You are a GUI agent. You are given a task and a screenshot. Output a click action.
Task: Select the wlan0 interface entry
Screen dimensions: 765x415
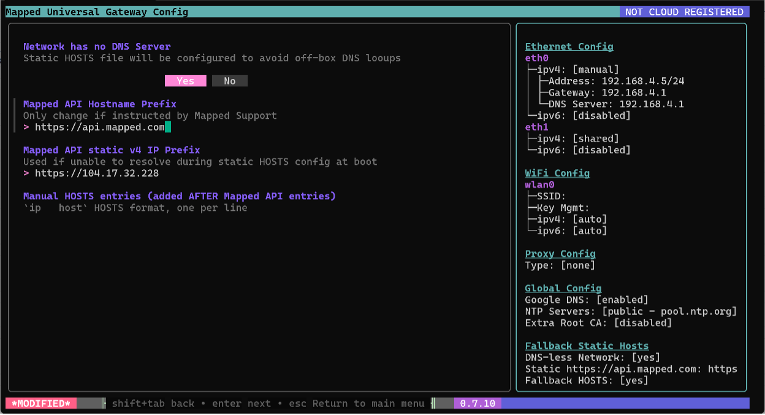click(540, 185)
